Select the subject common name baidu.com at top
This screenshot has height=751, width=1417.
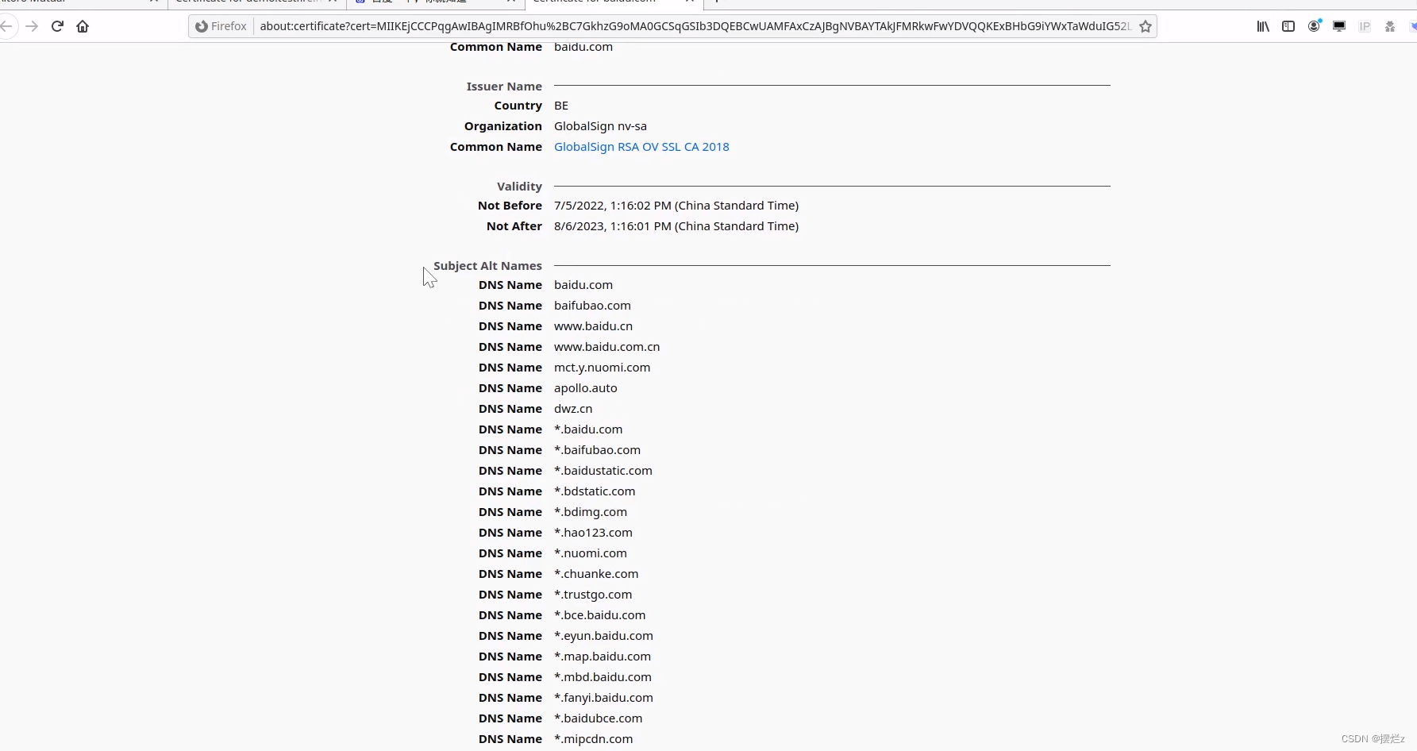583,47
